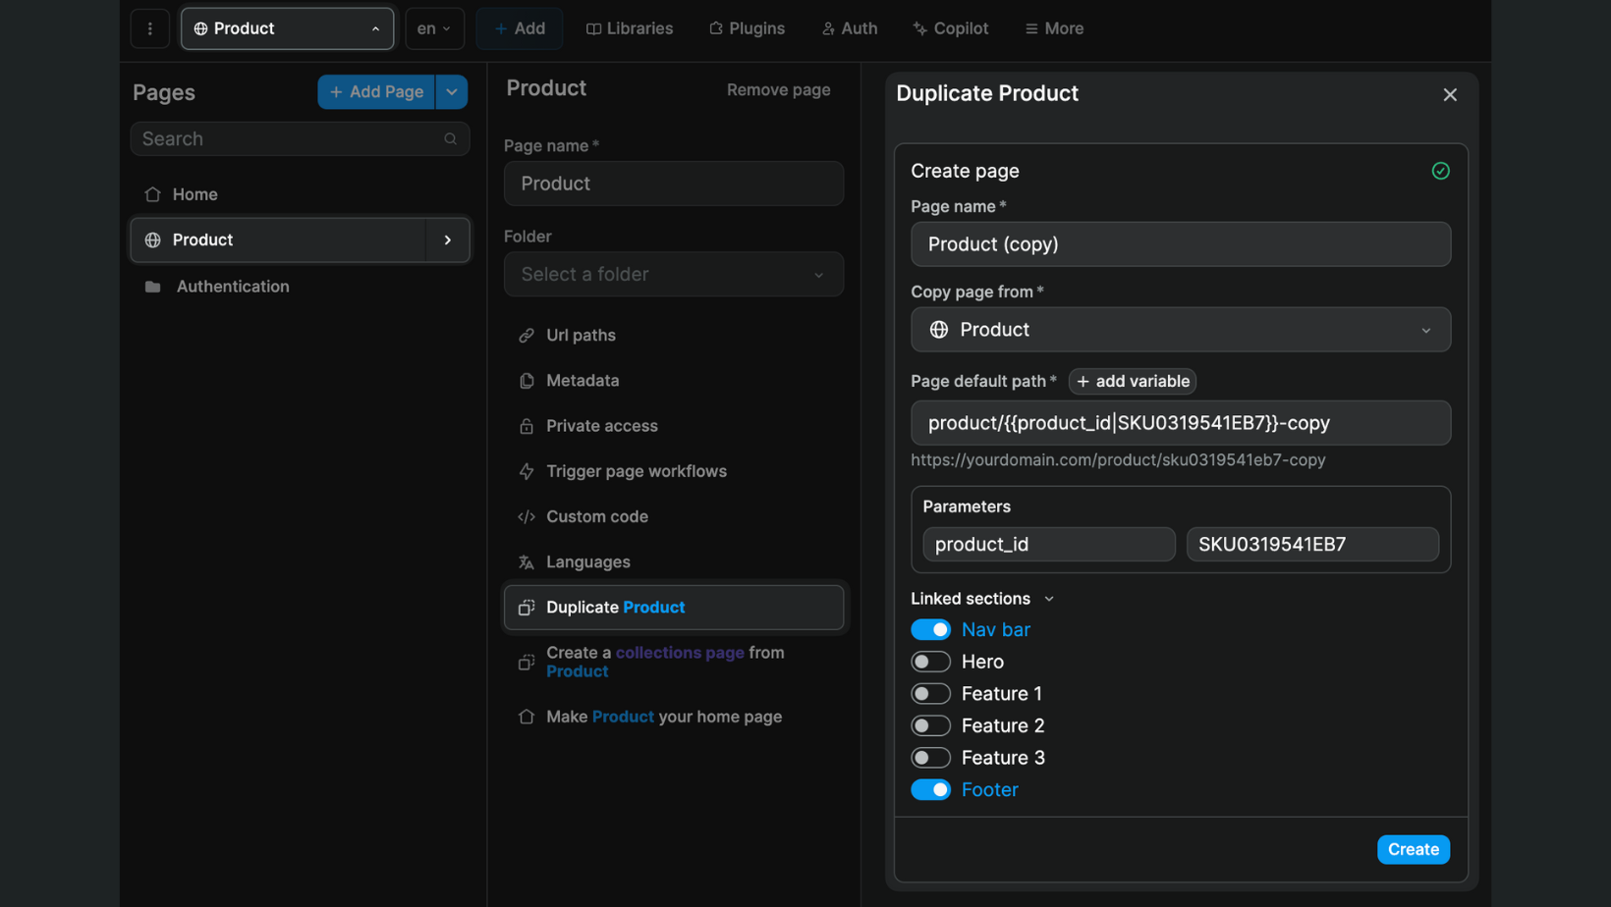Open the Metadata settings icon
Image resolution: width=1611 pixels, height=907 pixels.
(528, 381)
